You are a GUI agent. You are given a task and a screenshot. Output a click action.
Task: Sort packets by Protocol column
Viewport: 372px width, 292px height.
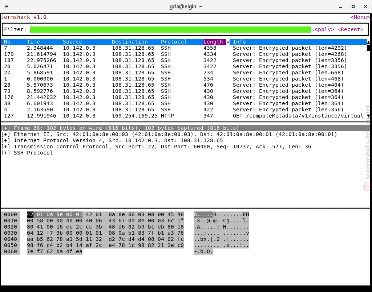177,42
